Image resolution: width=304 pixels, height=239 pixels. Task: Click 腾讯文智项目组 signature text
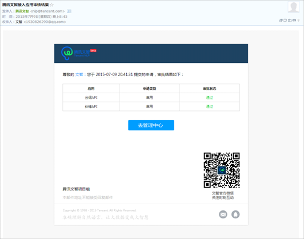tap(76, 189)
